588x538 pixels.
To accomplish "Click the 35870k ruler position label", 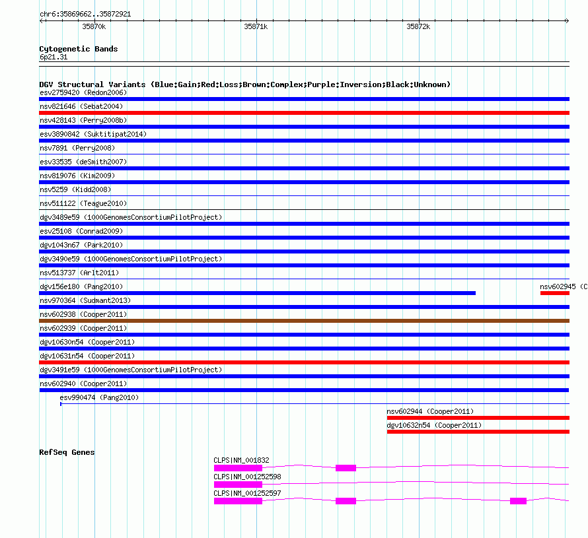I will coord(94,26).
